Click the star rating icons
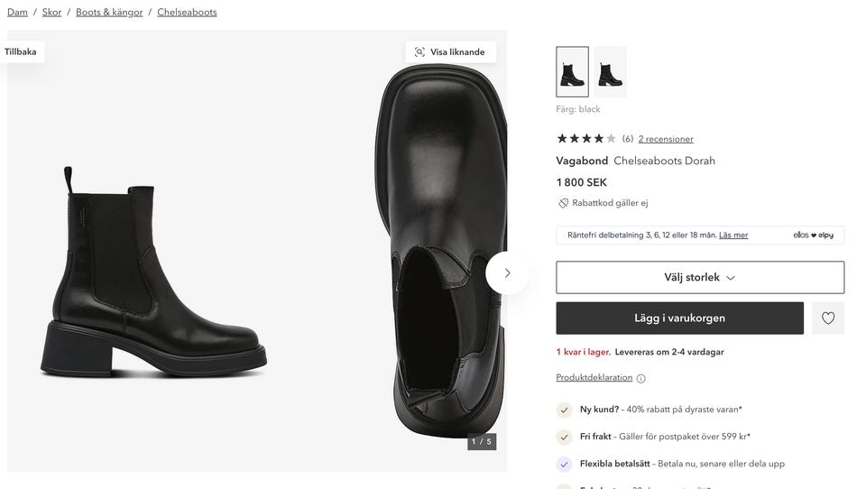Viewport: 866px width, 489px height. pyautogui.click(x=586, y=139)
